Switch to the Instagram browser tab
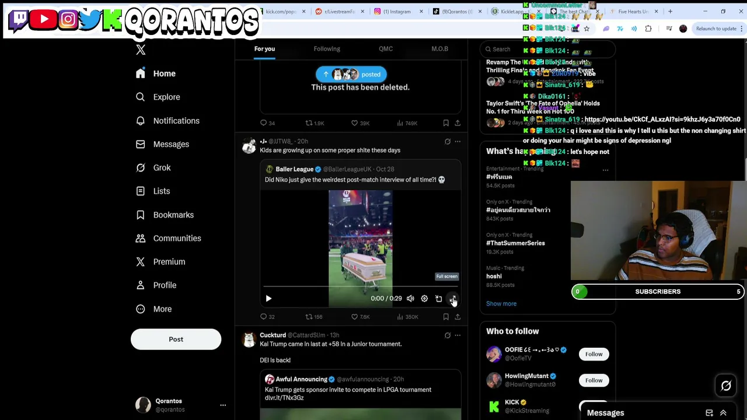Viewport: 747px width, 420px height. point(397,12)
